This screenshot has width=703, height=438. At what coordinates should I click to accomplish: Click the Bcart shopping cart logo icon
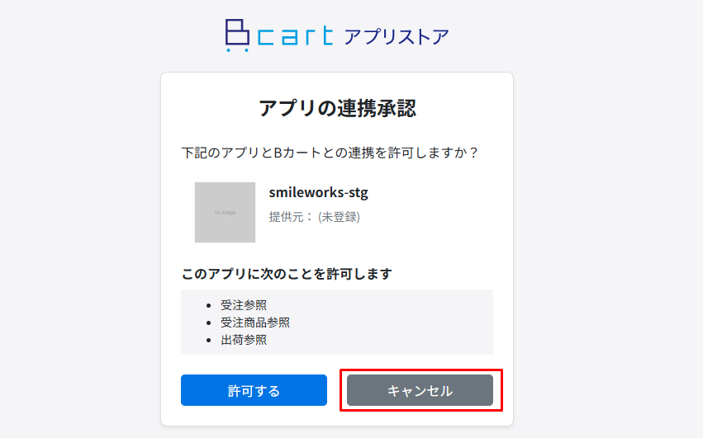[x=237, y=35]
